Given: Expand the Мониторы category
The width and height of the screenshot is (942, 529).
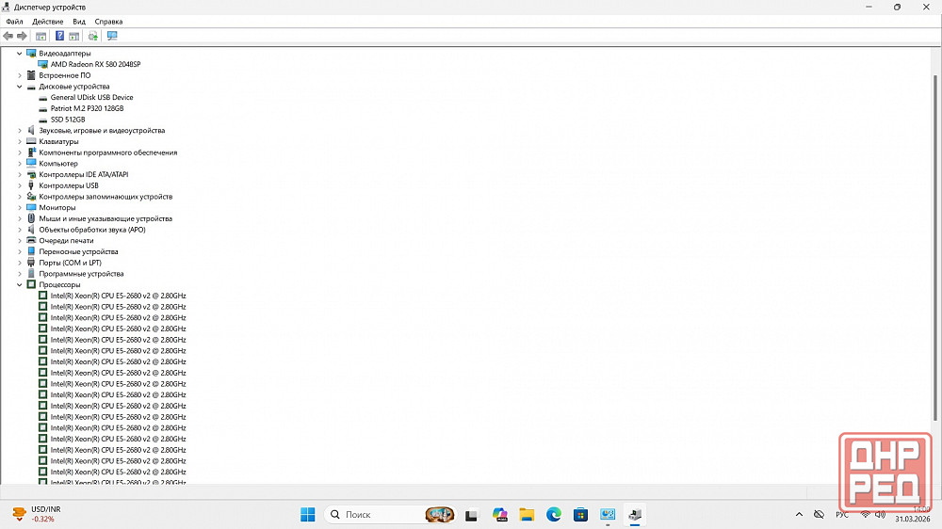Looking at the screenshot, I should [x=19, y=207].
